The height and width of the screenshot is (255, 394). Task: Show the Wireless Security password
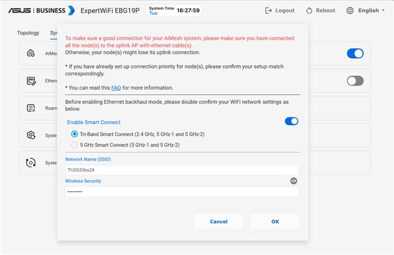[294, 181]
